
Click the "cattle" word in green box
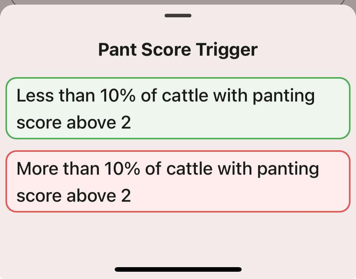pyautogui.click(x=185, y=96)
